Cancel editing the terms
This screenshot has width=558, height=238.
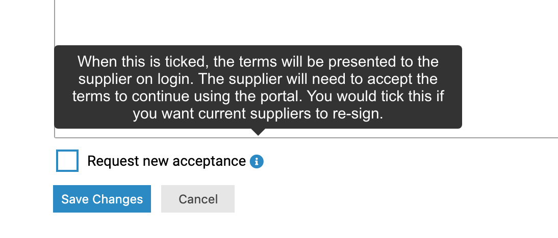(198, 199)
